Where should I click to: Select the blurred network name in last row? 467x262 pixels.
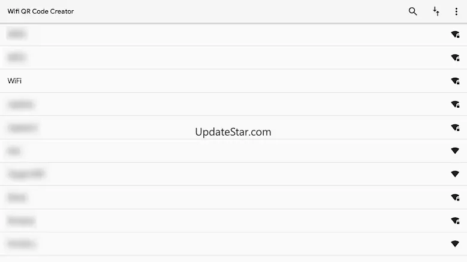[22, 244]
